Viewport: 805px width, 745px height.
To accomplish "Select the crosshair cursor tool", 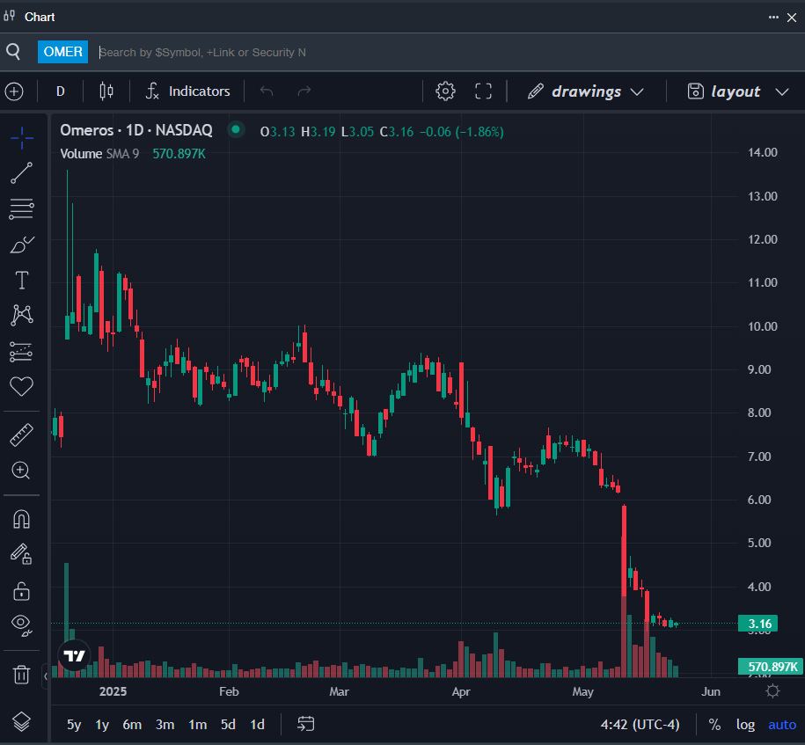I will pyautogui.click(x=22, y=138).
